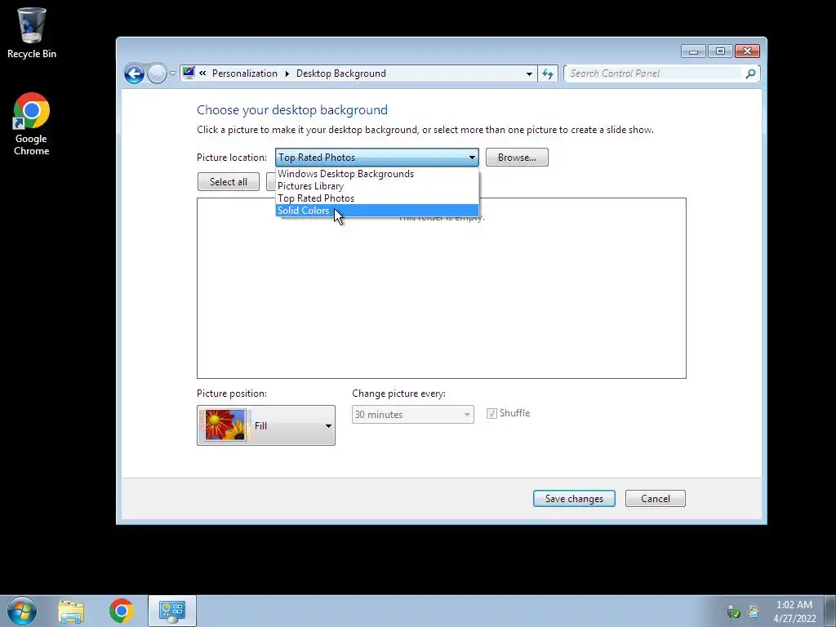Screen dimensions: 836x627
Task: Click the Search Control Panel field
Action: (653, 73)
